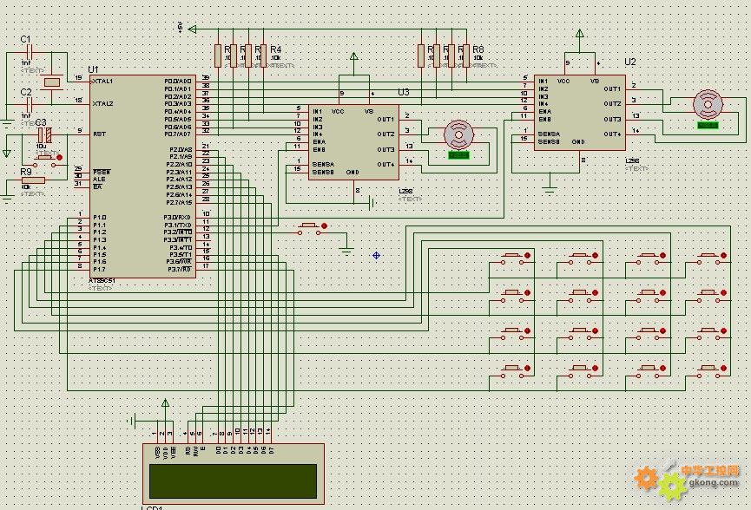Screen dimensions: 751x510
Task: Click the VCC pin label on U2
Action: coord(563,82)
